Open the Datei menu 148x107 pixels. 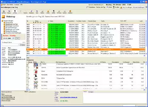click(4, 5)
